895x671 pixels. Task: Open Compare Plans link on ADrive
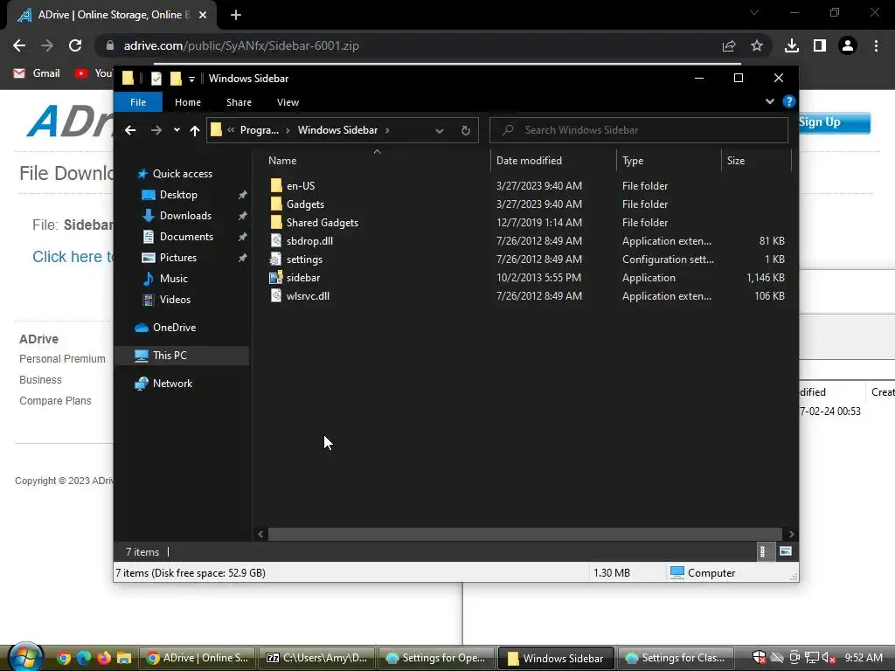point(55,400)
